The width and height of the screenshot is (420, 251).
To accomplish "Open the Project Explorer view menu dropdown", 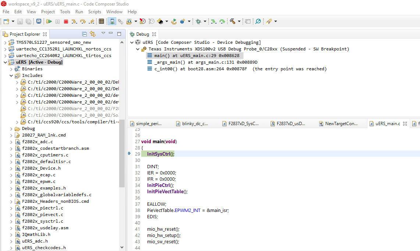I will coord(103,33).
